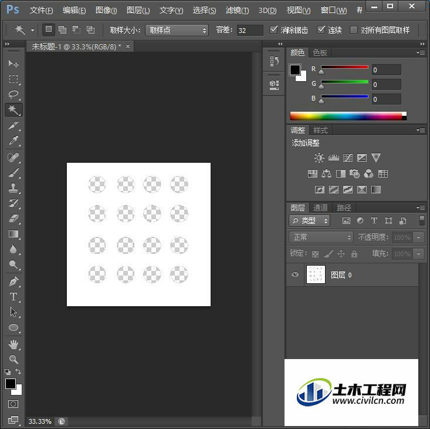430x429 pixels.
Task: Click the toolbox foreground color swatch
Action: [11, 383]
